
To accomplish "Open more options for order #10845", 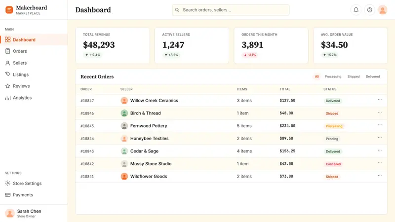I will point(380,125).
